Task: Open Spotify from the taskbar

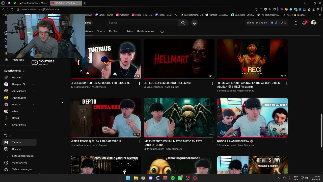Action: click(173, 178)
